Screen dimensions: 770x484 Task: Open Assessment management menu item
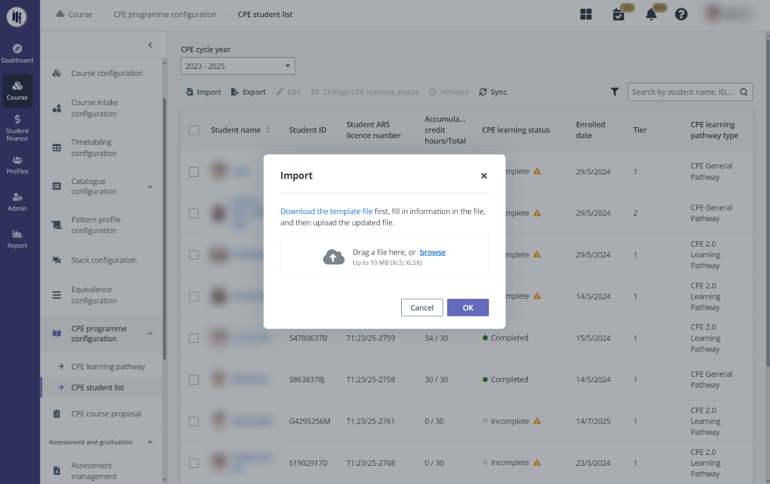(x=101, y=471)
